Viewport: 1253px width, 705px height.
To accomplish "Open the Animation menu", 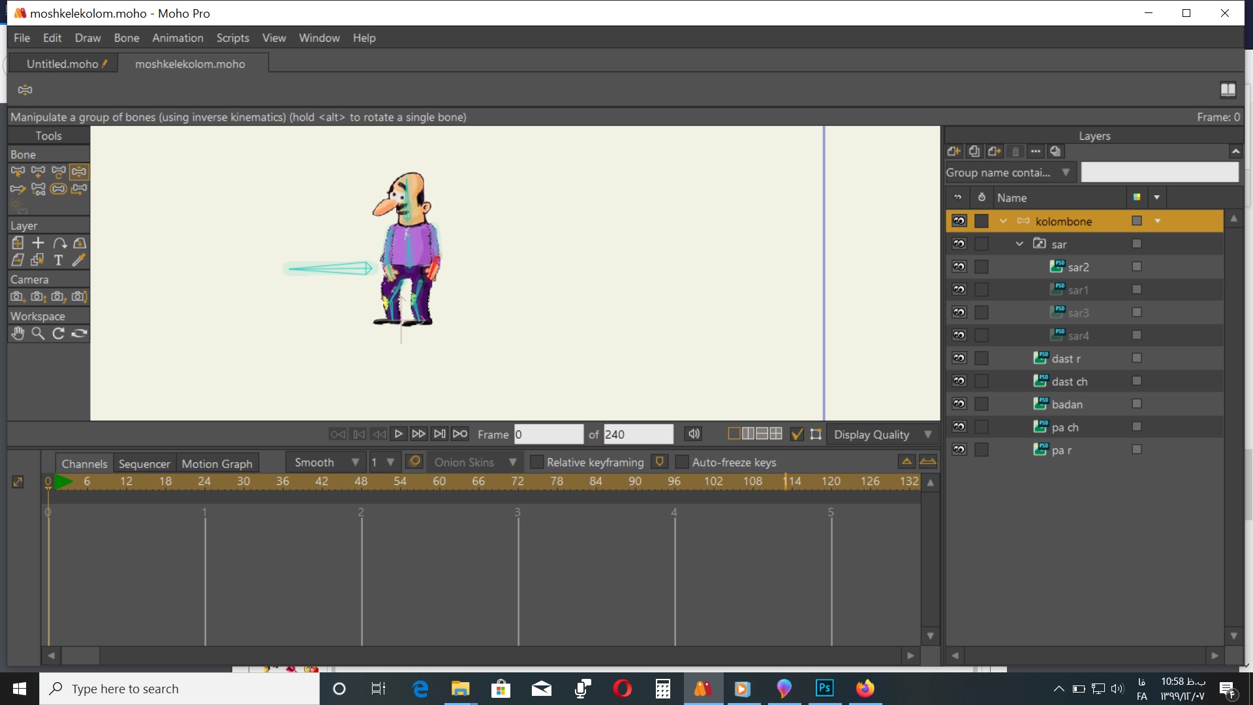I will coord(178,38).
